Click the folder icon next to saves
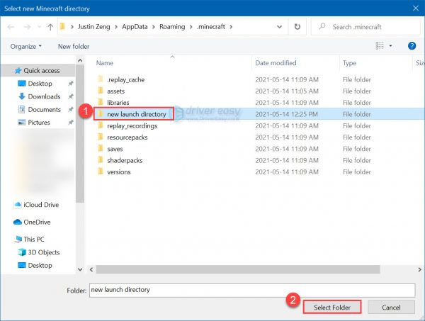Viewport: 425px width, 321px height. 101,148
